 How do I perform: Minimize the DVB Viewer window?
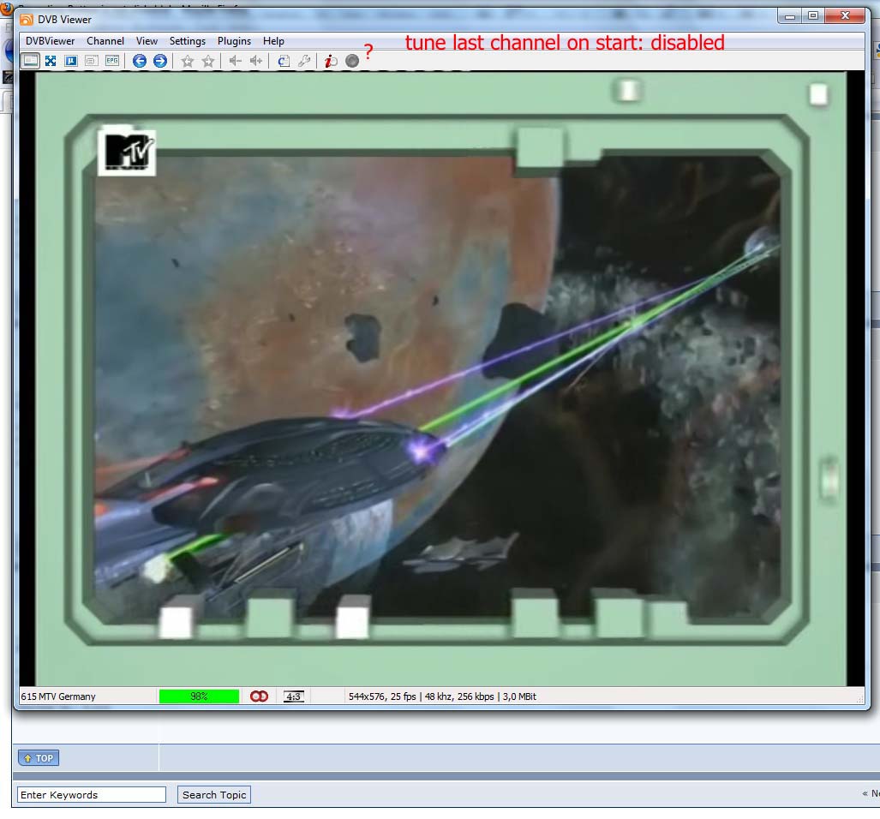point(790,15)
